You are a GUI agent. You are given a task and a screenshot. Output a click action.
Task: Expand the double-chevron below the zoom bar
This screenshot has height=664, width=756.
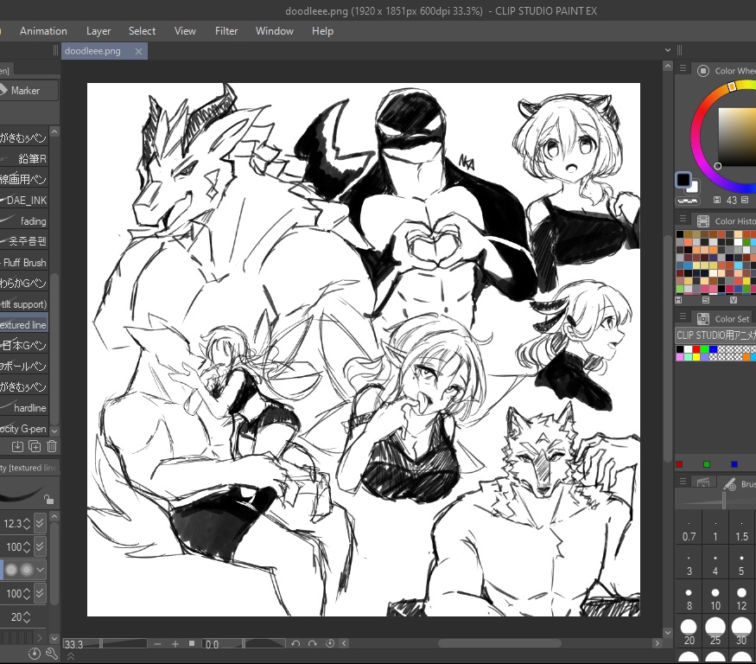click(70, 656)
